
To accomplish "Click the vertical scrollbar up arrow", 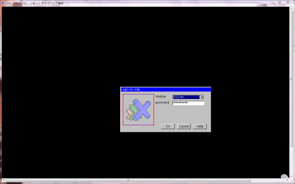I will click(291, 9).
